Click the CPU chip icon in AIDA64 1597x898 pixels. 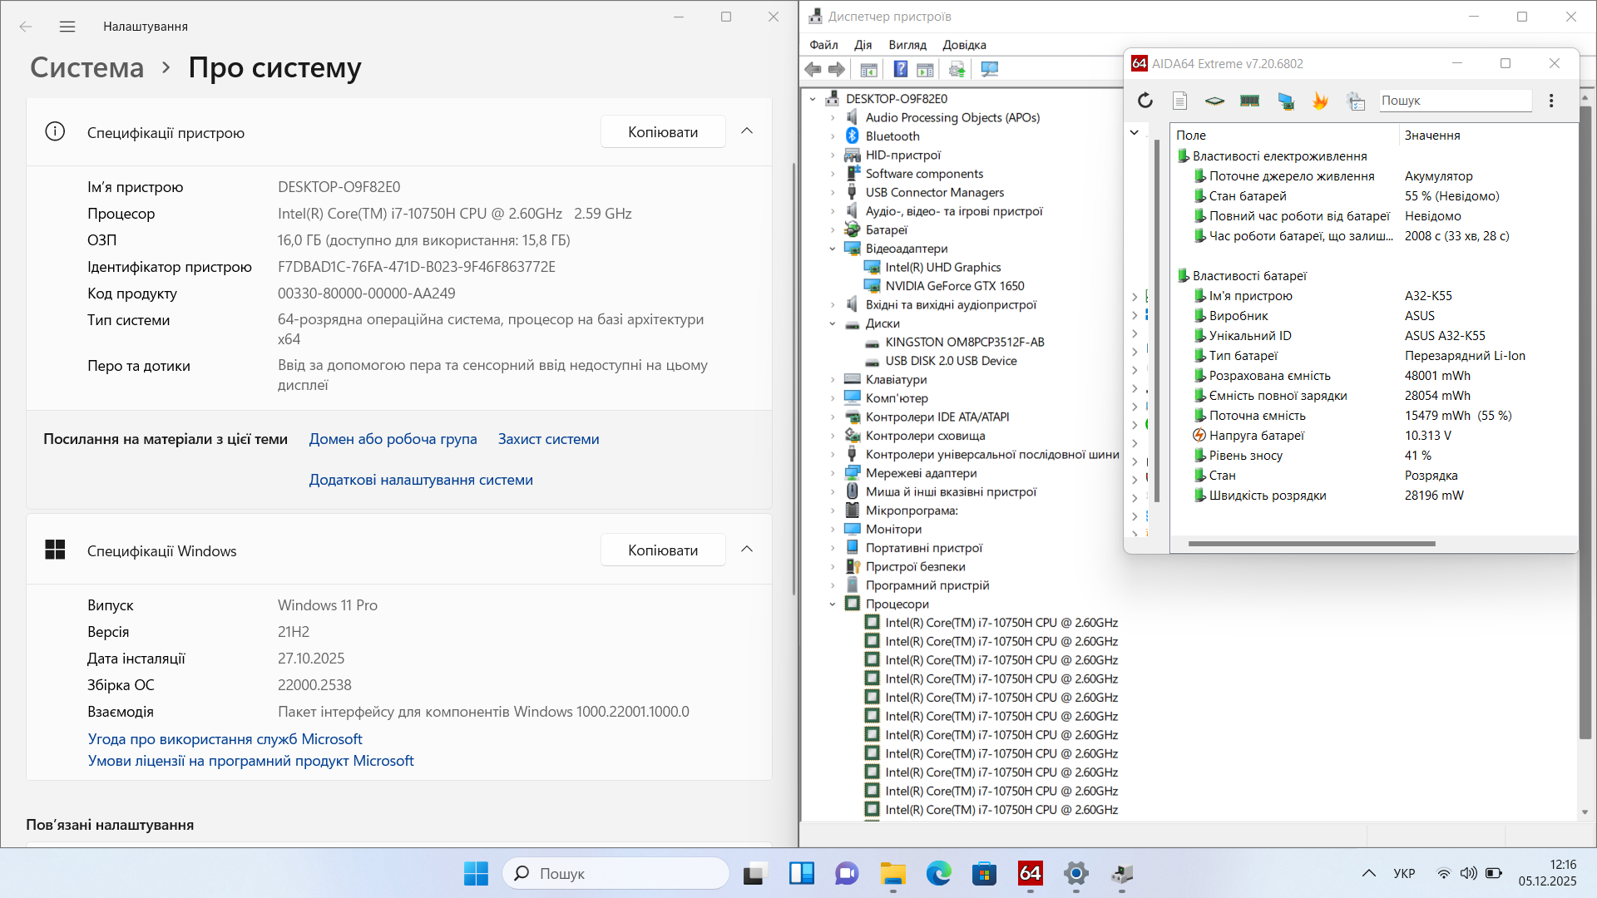click(1214, 101)
